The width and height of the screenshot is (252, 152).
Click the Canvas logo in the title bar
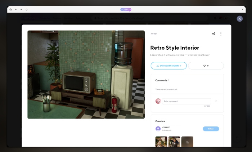126,9
